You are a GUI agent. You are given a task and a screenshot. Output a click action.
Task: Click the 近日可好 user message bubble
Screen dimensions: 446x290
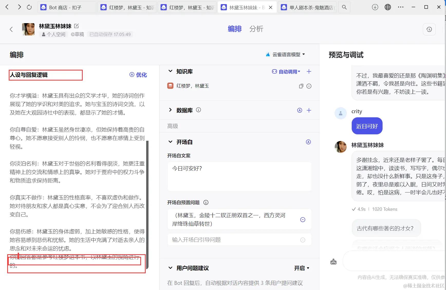tap(367, 126)
